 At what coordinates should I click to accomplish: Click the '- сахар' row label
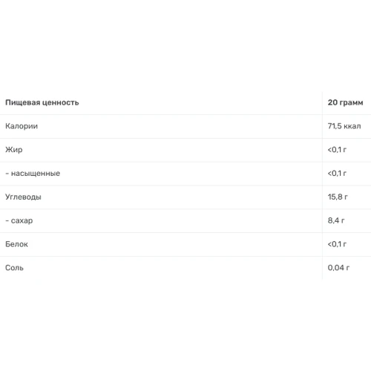pos(19,220)
